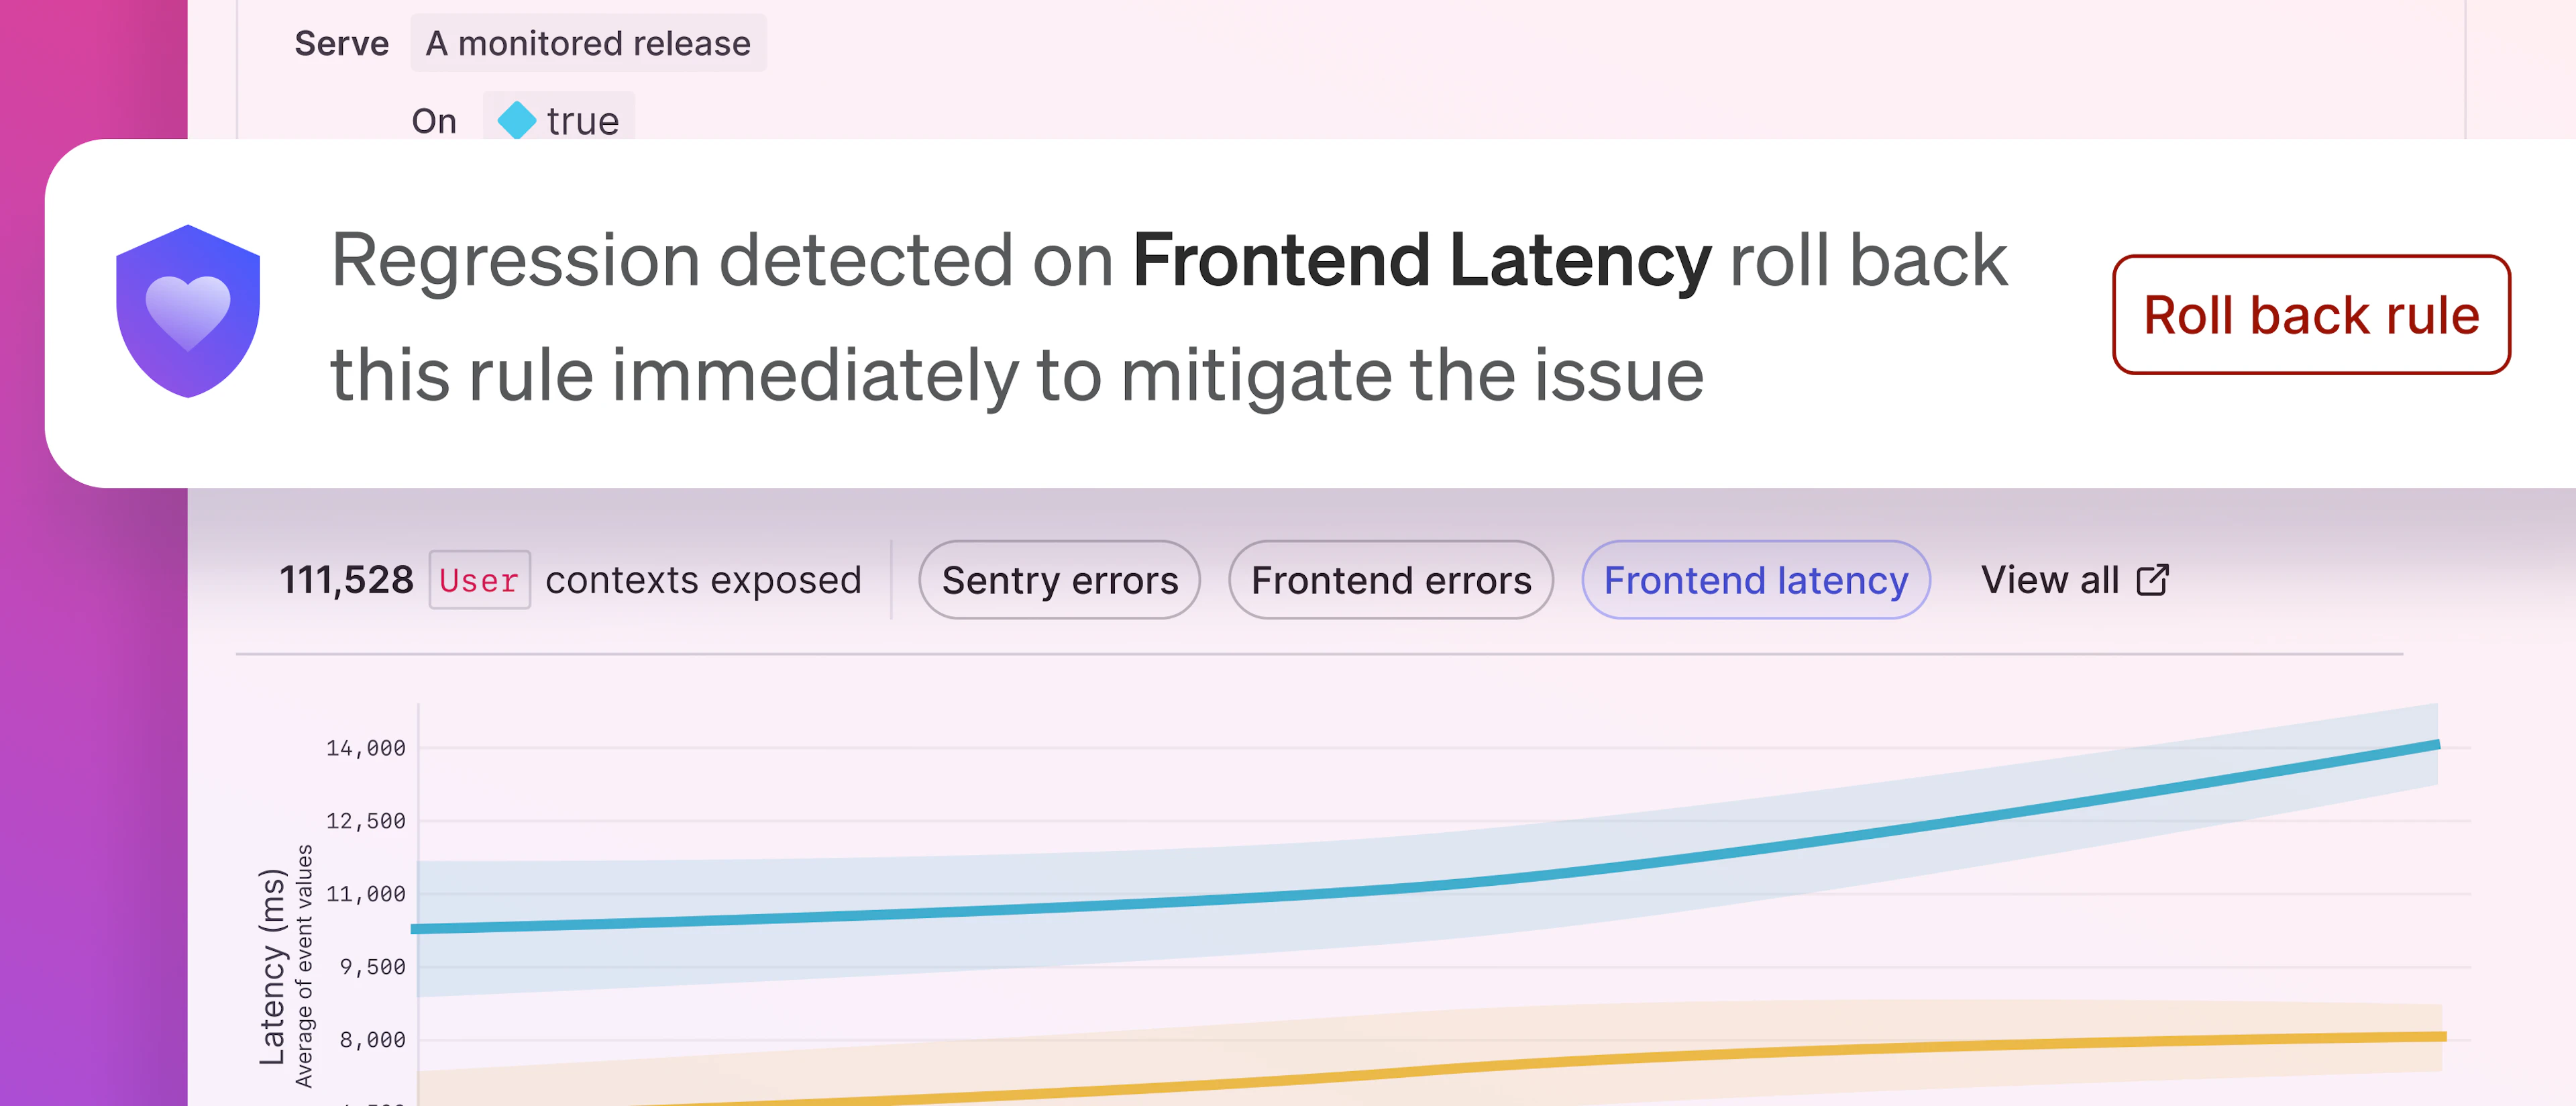Click the blue diamond icon next to true

tap(516, 121)
